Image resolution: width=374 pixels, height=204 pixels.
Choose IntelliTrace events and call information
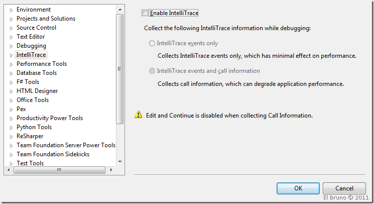pyautogui.click(x=152, y=71)
